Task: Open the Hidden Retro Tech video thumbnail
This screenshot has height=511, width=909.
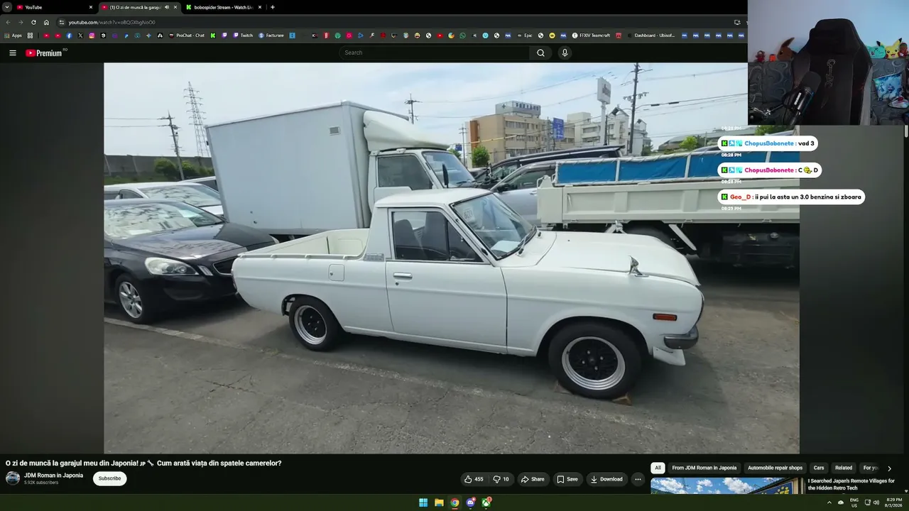Action: click(x=727, y=486)
